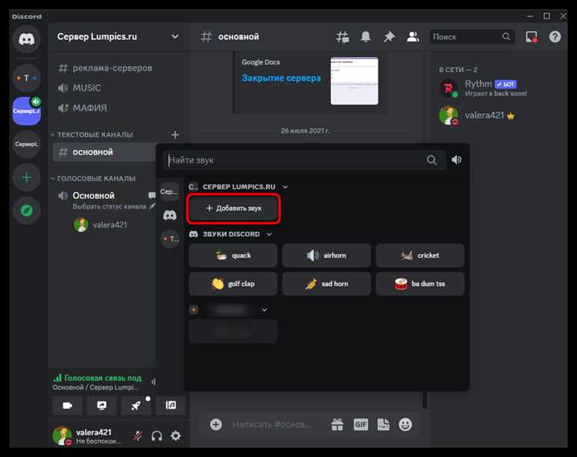The image size is (577, 457).
Task: Click the search field Поиск
Action: pyautogui.click(x=472, y=37)
